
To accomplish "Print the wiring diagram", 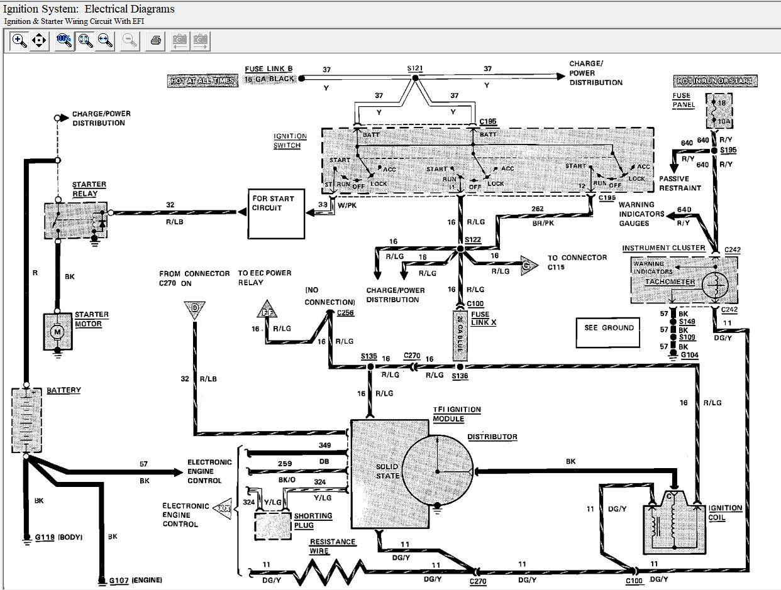I will 156,41.
